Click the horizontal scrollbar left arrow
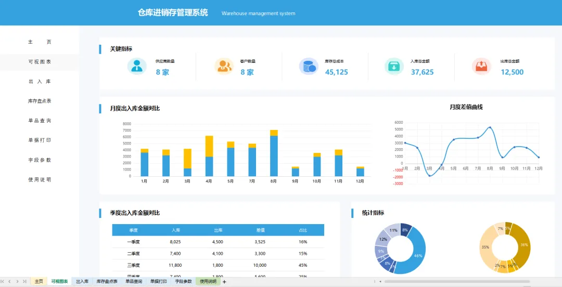The image size is (562, 287). 380,282
